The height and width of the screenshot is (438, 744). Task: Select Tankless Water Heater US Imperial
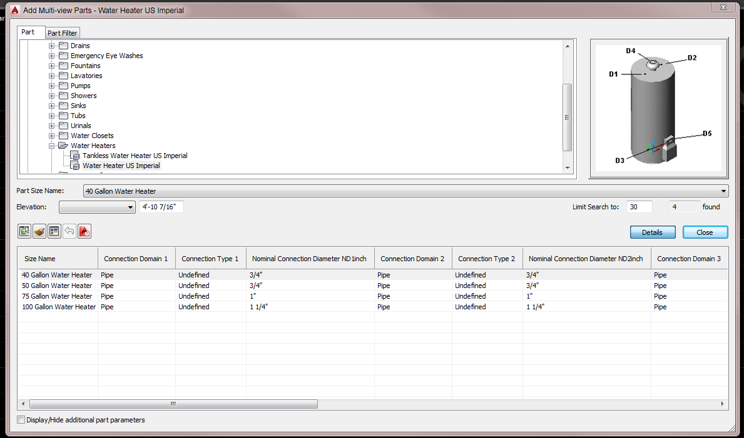point(135,156)
